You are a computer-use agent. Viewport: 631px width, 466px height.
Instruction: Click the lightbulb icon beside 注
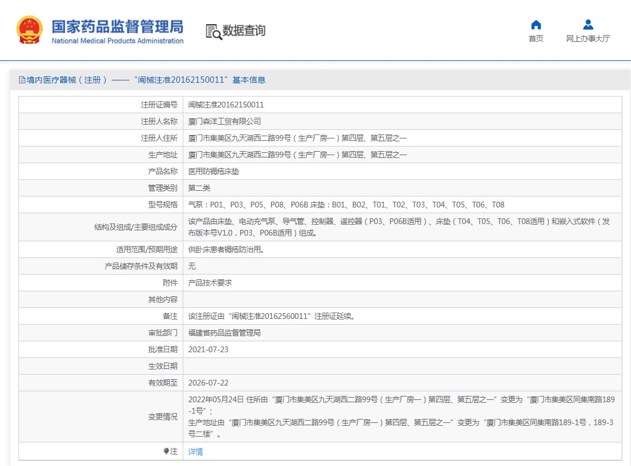point(166,452)
